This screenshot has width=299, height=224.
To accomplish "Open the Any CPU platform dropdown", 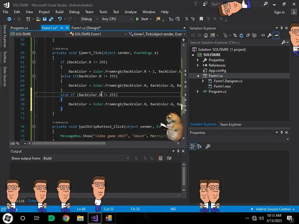I will (117, 19).
